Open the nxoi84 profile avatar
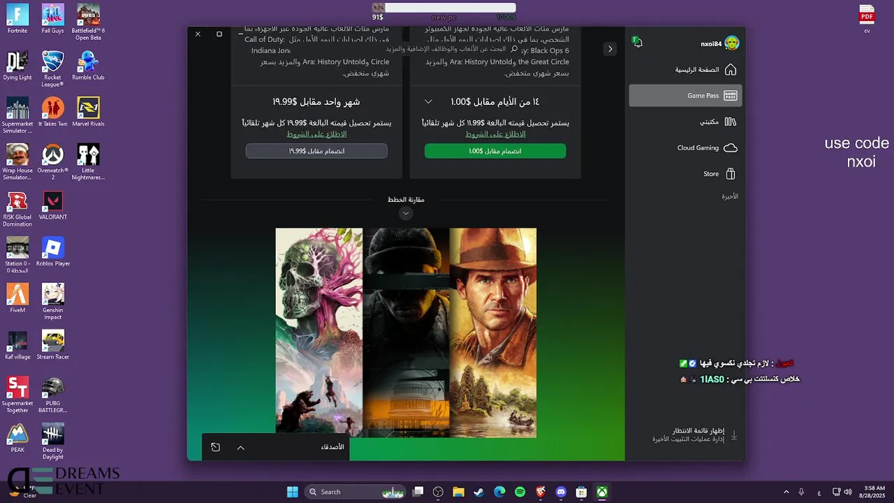Image resolution: width=894 pixels, height=503 pixels. 731,43
